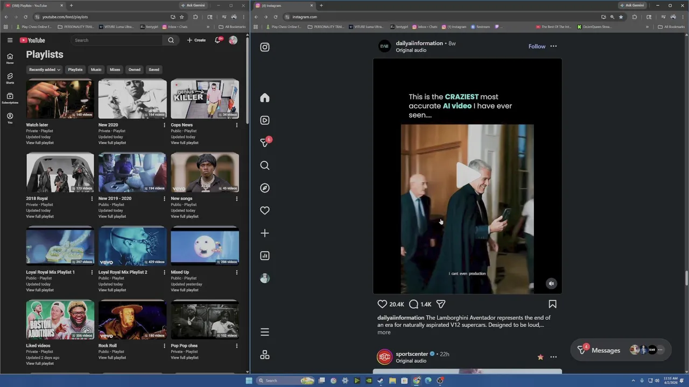
Task: Bookmark the YouTube page with star icon
Action: pyautogui.click(x=181, y=17)
